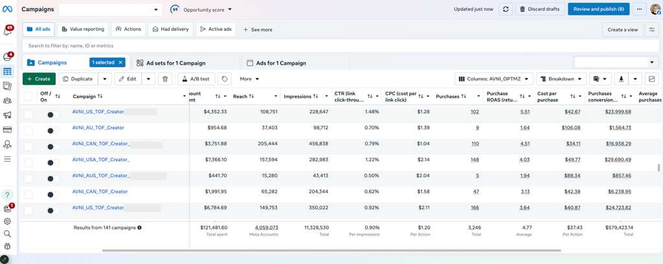
Task: Open the Meta logo home
Action: [7, 9]
